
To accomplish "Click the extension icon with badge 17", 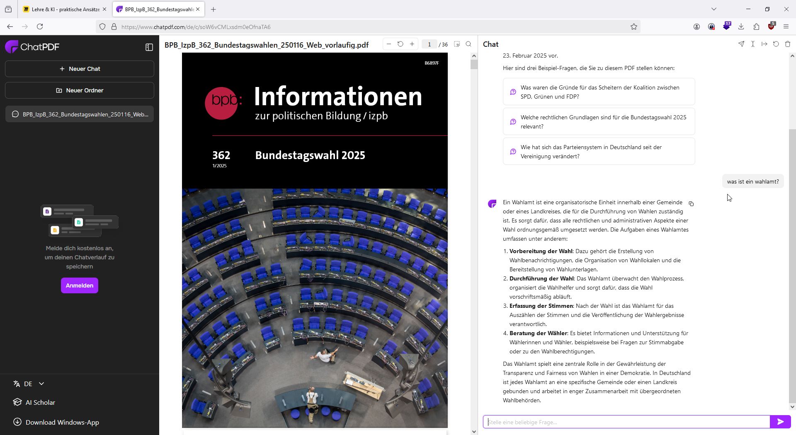I will click(x=727, y=26).
